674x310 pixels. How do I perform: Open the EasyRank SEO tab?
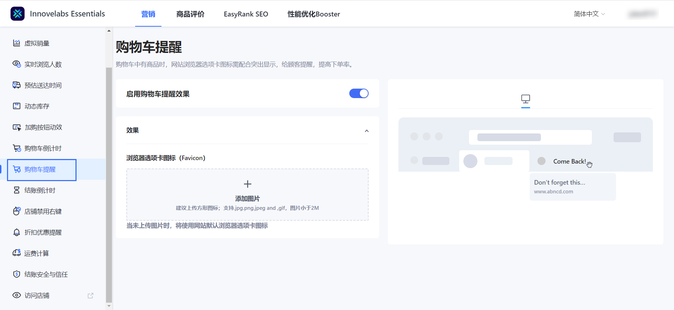[246, 14]
